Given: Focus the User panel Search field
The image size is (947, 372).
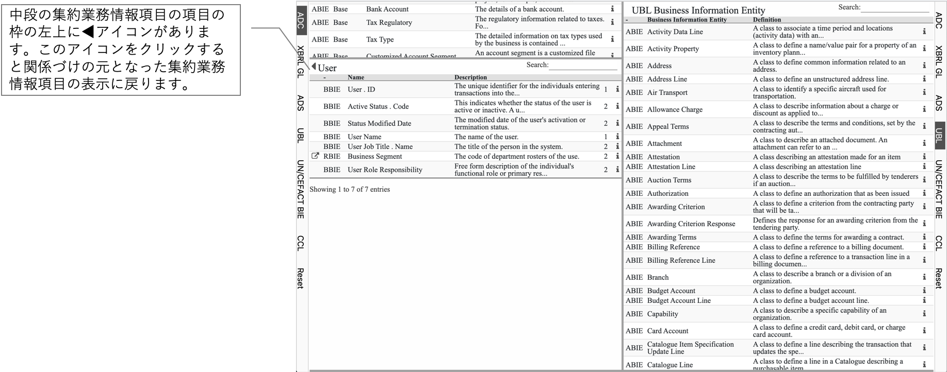Looking at the screenshot, I should (x=583, y=65).
